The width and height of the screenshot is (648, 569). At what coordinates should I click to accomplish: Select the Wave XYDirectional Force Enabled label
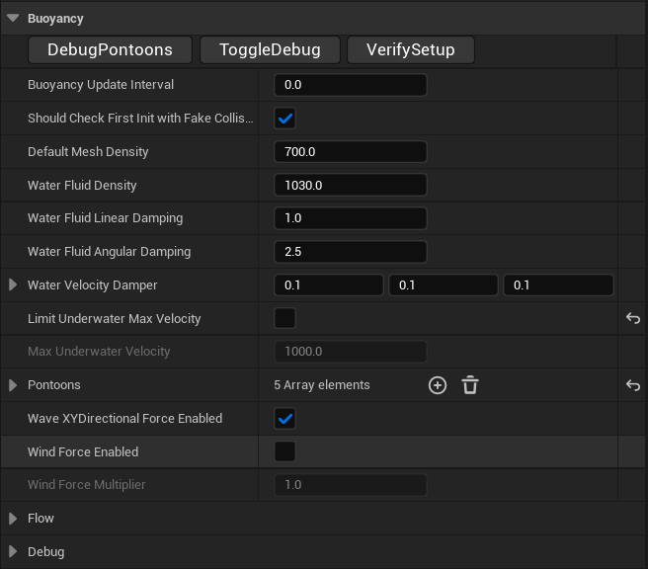pos(124,419)
